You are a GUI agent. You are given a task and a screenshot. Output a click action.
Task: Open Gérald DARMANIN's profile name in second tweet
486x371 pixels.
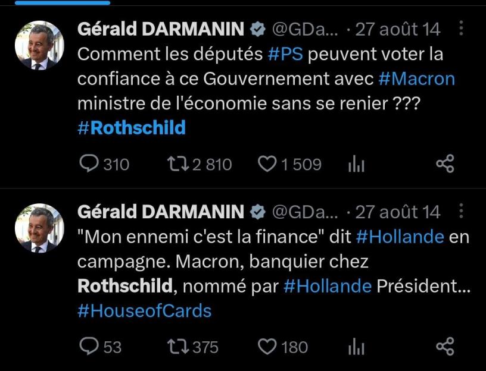161,212
